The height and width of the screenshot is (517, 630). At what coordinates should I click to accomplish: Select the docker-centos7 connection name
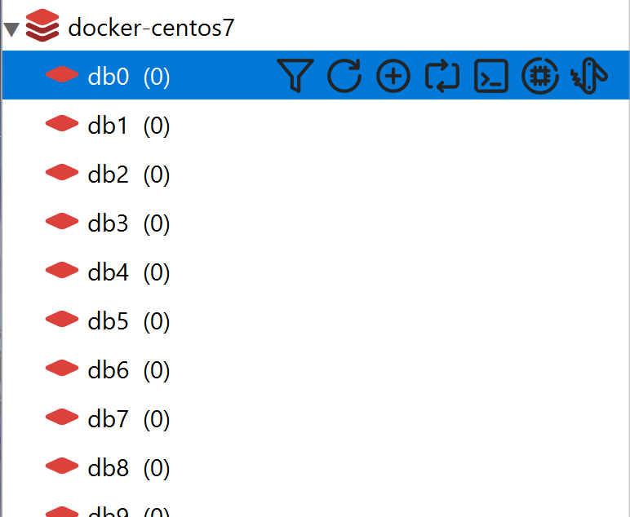tap(152, 28)
